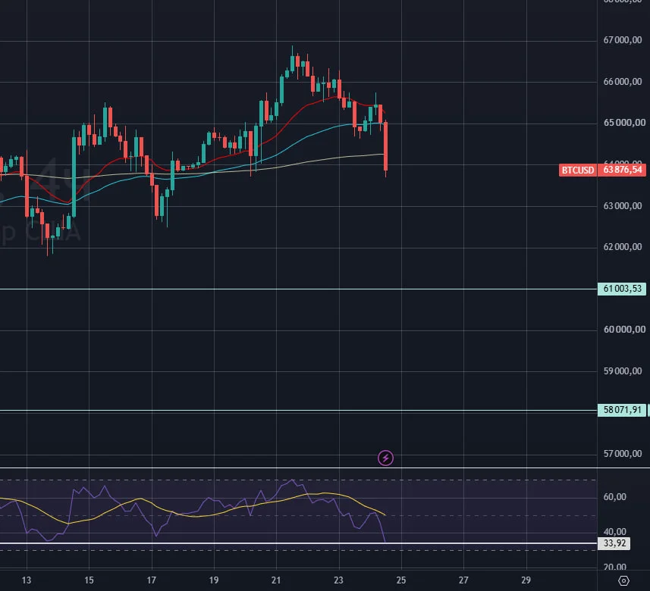The image size is (650, 591).
Task: Click date label 17 on time axis
Action: [x=151, y=580]
